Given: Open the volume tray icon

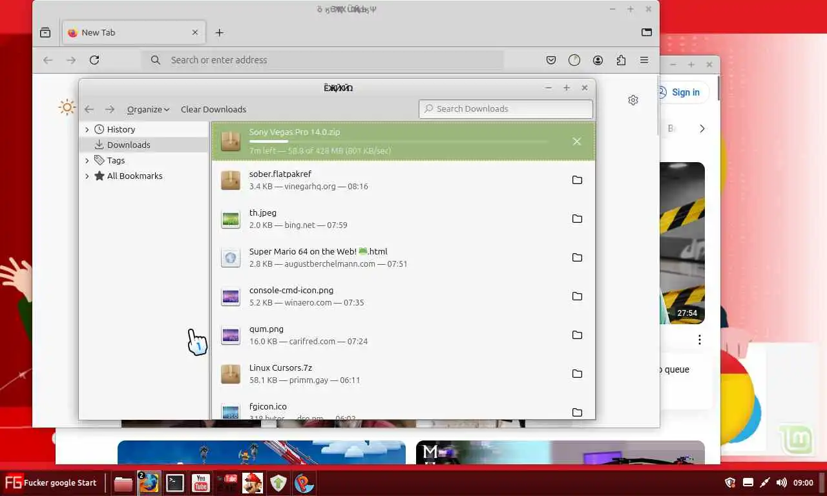Looking at the screenshot, I should [x=781, y=482].
